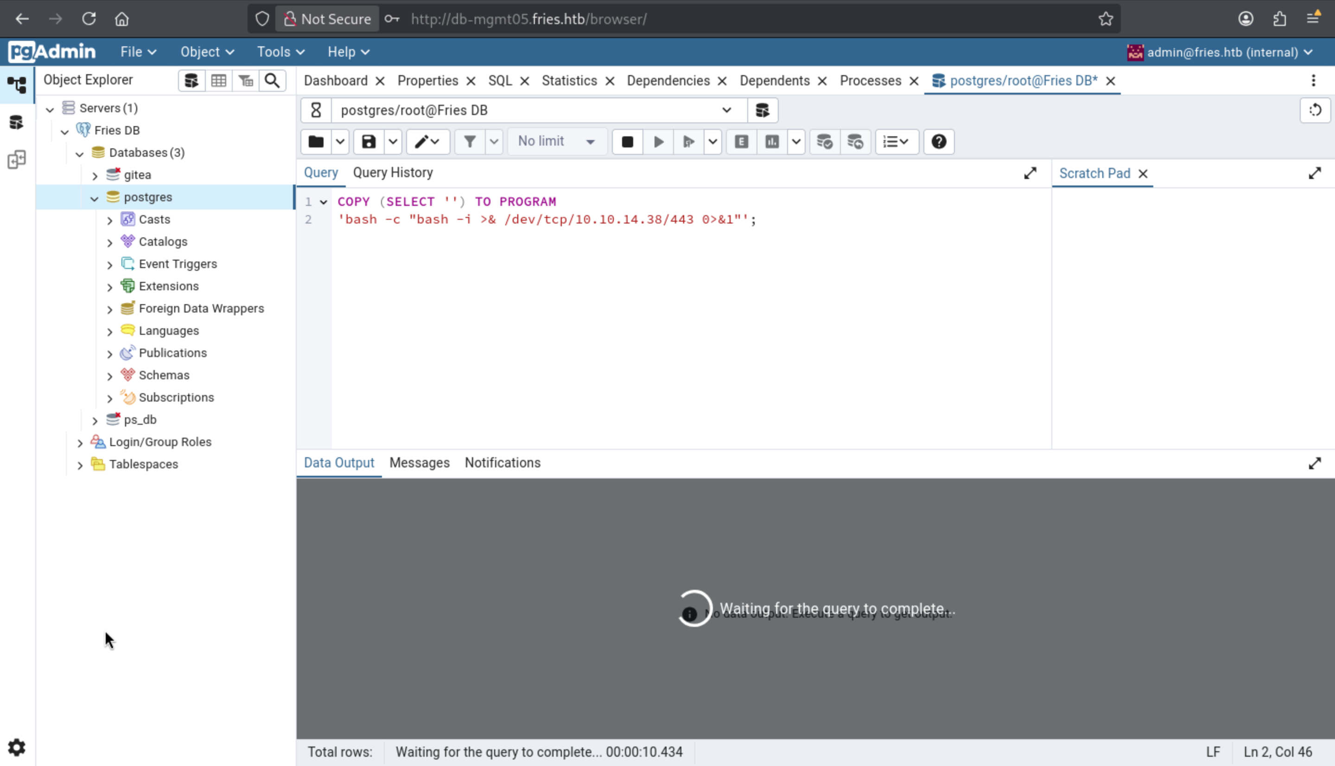Screen dimensions: 1335x766
Task: Click the Stop query execution button
Action: (x=627, y=141)
